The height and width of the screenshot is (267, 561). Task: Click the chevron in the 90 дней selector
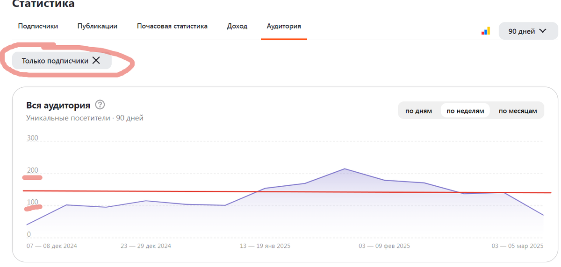coord(543,31)
